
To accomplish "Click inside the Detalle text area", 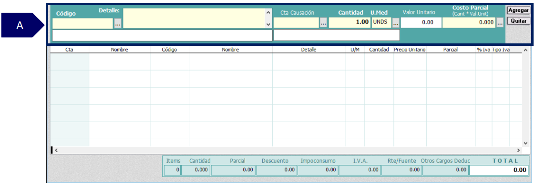I will tap(194, 18).
